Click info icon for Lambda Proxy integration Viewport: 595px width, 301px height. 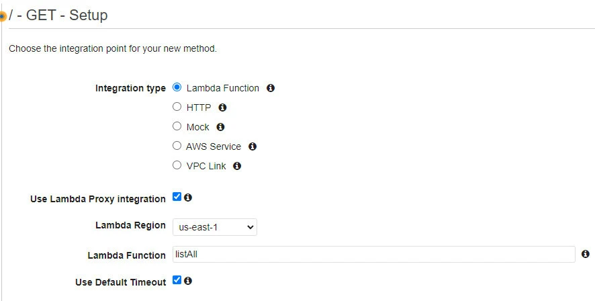coord(188,198)
